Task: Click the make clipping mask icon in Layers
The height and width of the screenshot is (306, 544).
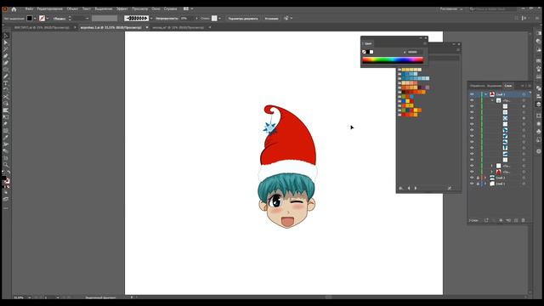Action: (501, 220)
